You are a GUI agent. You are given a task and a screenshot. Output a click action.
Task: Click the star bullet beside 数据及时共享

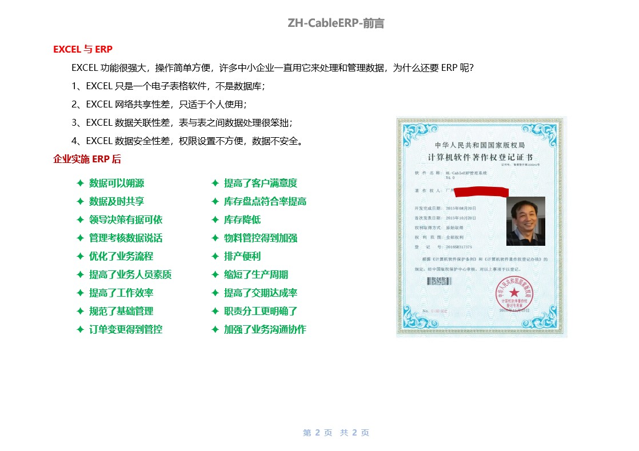point(81,202)
